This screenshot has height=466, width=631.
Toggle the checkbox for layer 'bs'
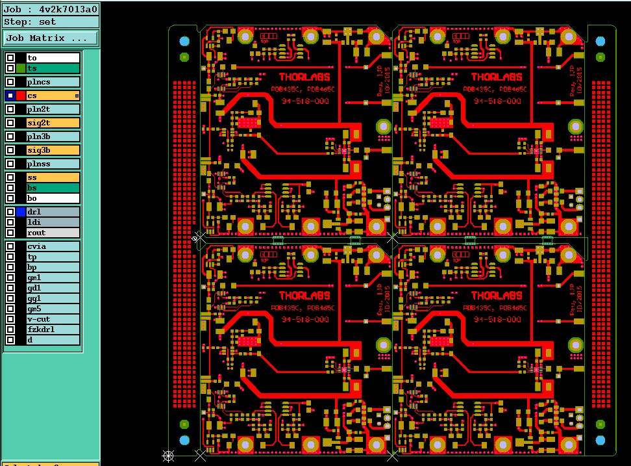10,188
